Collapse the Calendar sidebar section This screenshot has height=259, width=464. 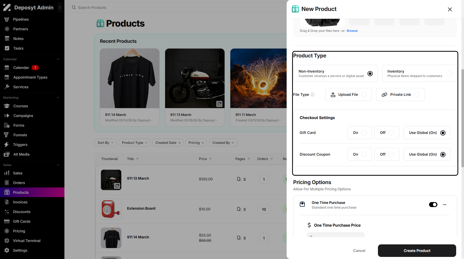[x=58, y=59]
